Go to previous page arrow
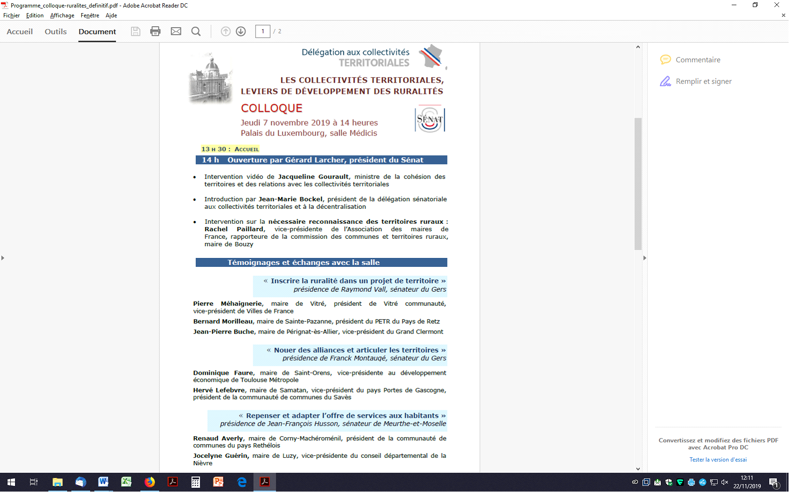Viewport: 789px width, 492px height. 226,31
